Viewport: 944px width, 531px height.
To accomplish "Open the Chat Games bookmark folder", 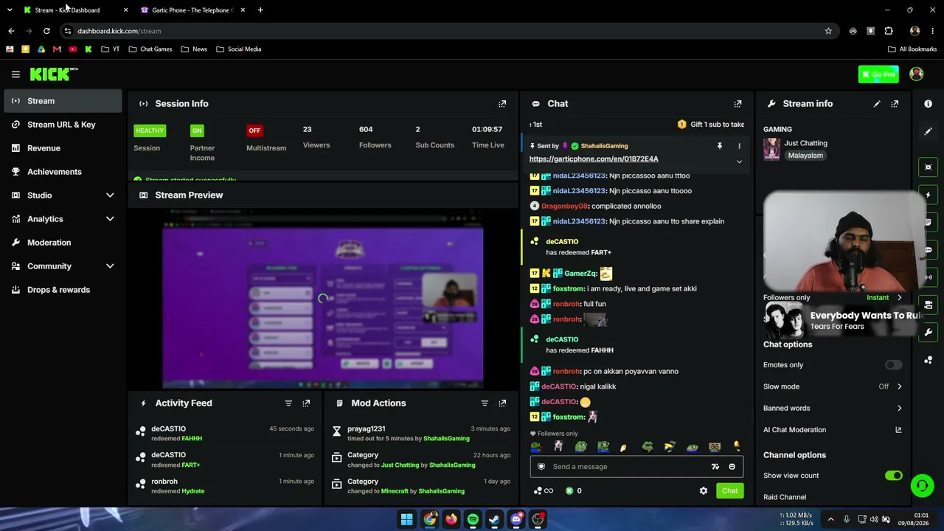I will click(x=150, y=49).
